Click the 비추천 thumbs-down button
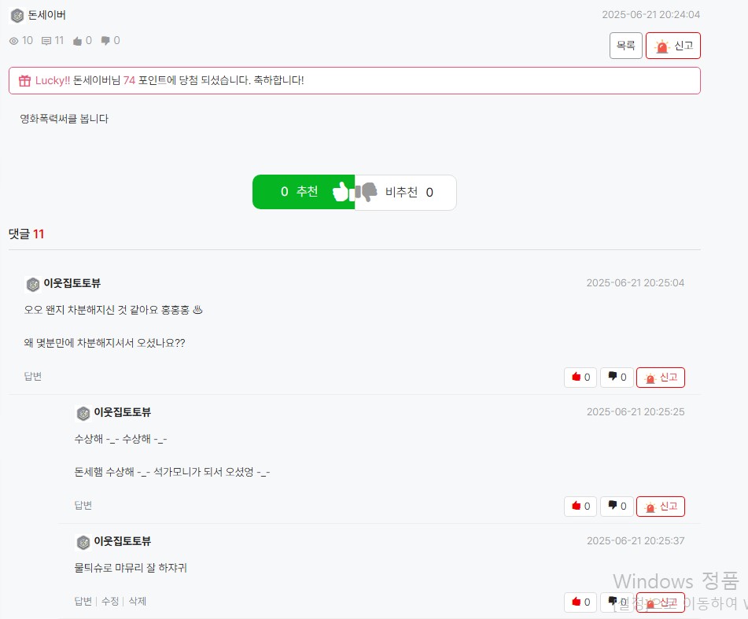The height and width of the screenshot is (619, 748). pyautogui.click(x=406, y=192)
